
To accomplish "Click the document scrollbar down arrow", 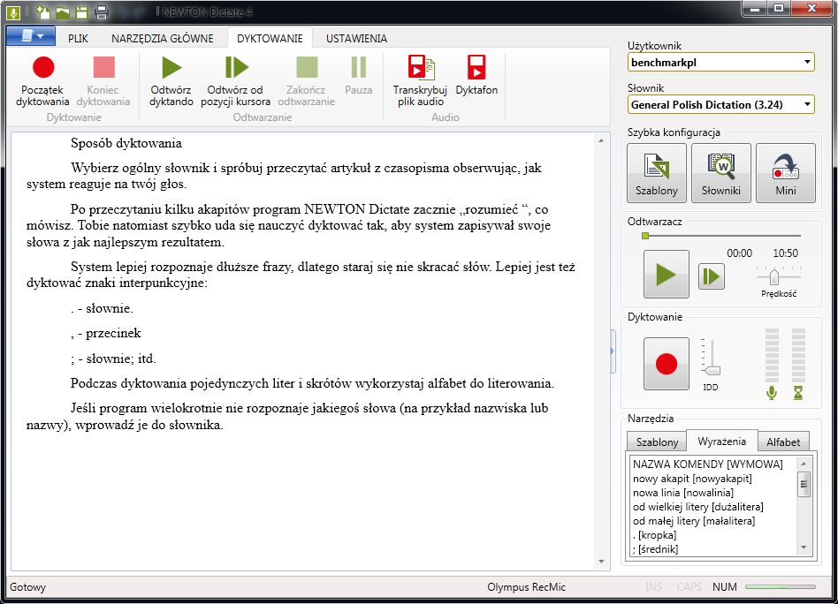I will tap(601, 562).
